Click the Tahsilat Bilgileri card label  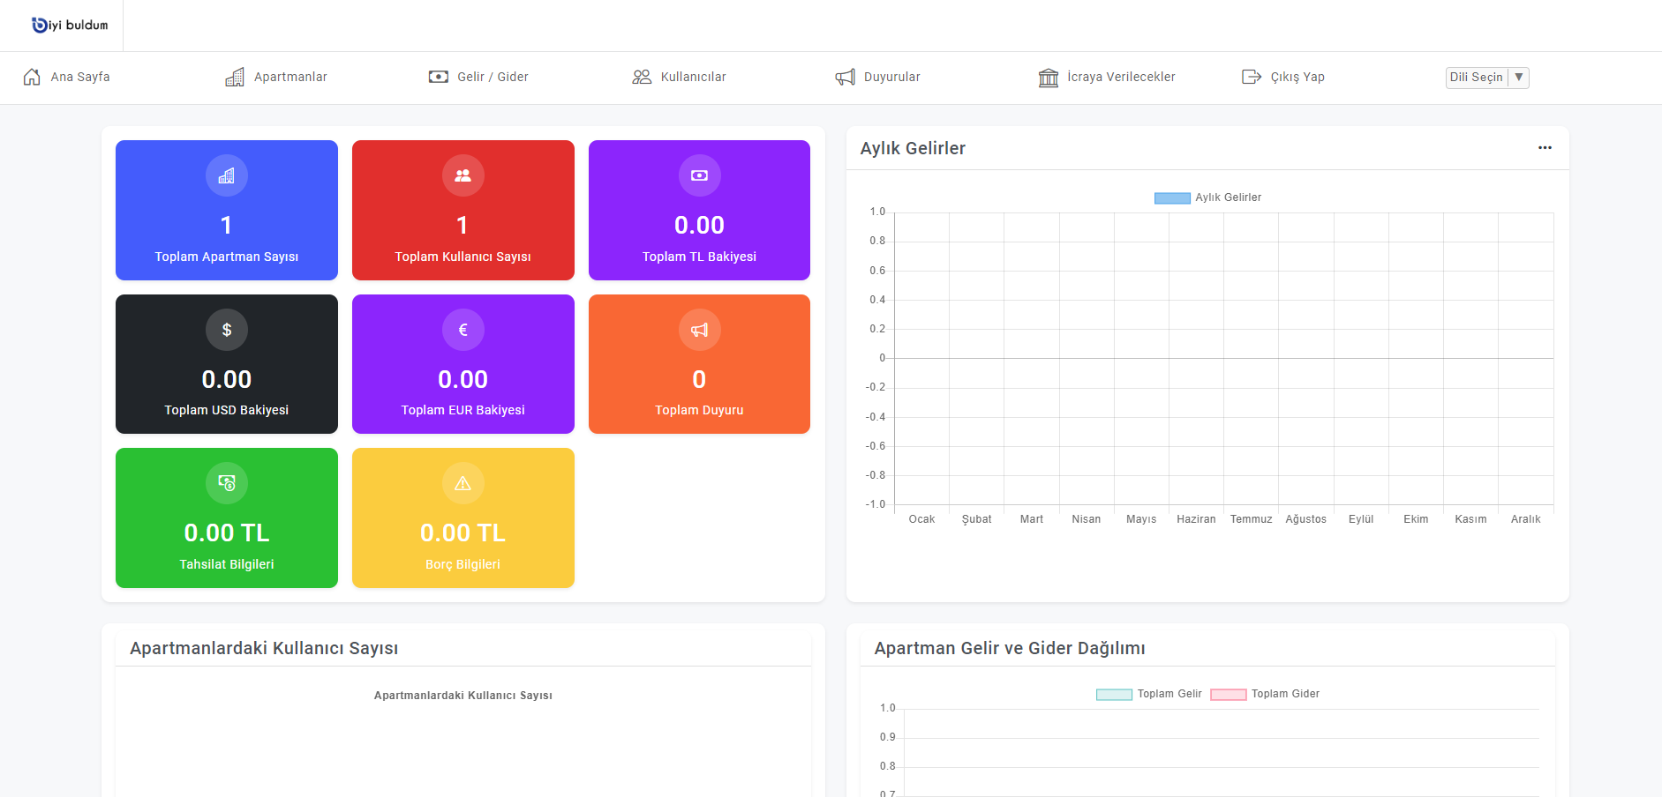(227, 564)
